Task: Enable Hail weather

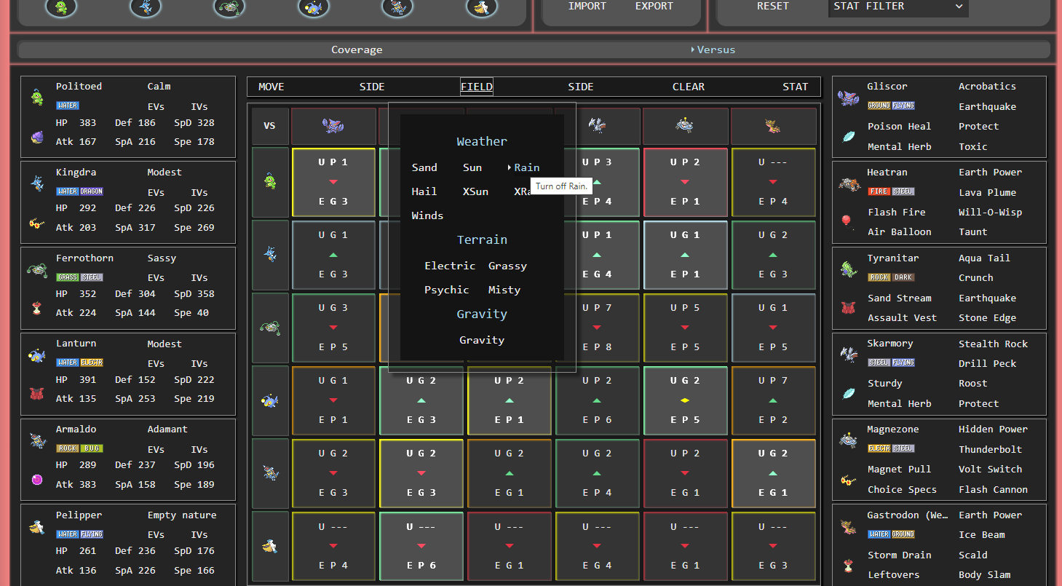Action: (x=424, y=191)
